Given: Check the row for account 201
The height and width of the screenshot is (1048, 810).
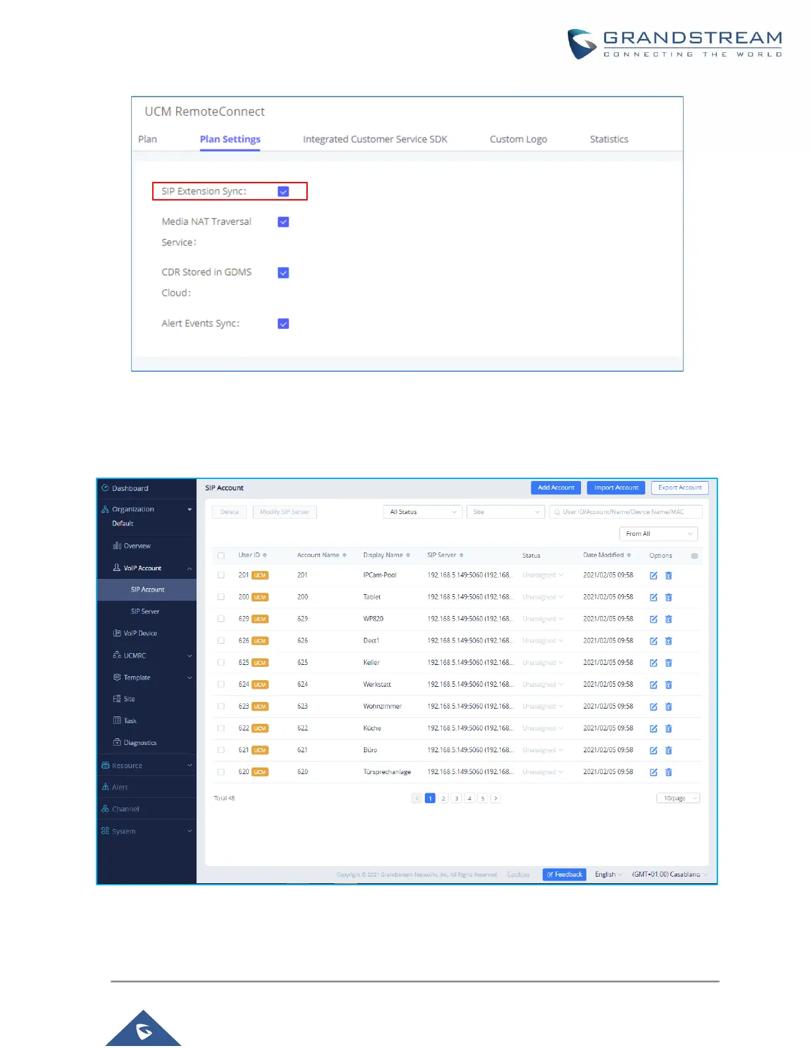Looking at the screenshot, I should [x=221, y=575].
